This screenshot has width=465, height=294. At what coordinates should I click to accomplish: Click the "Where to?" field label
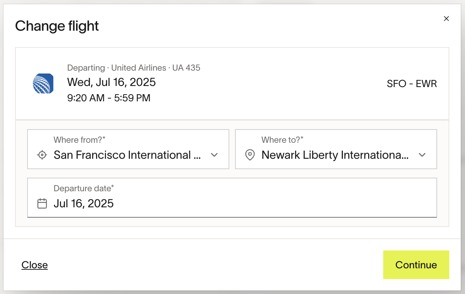pyautogui.click(x=282, y=140)
